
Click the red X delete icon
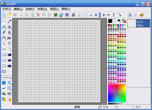tap(38, 15)
